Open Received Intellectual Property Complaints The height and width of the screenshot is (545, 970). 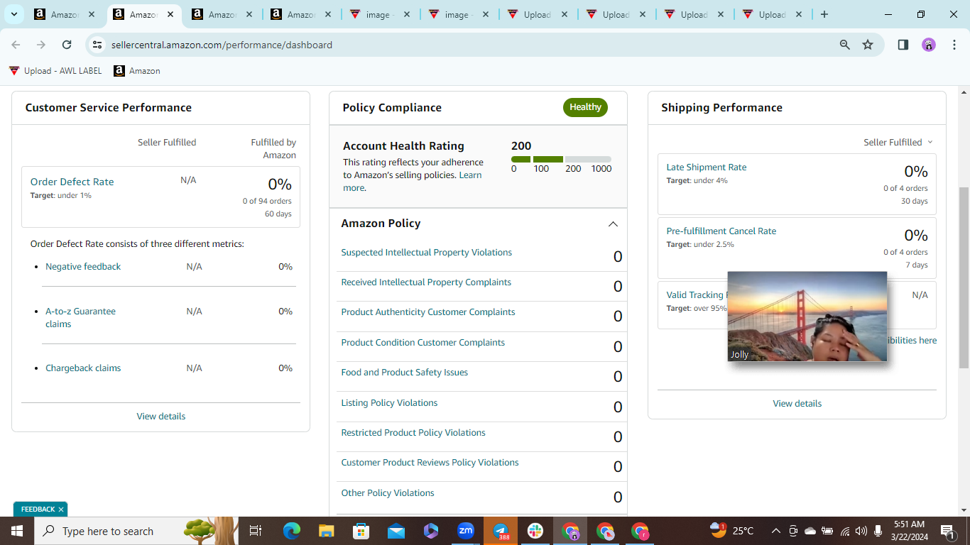426,282
